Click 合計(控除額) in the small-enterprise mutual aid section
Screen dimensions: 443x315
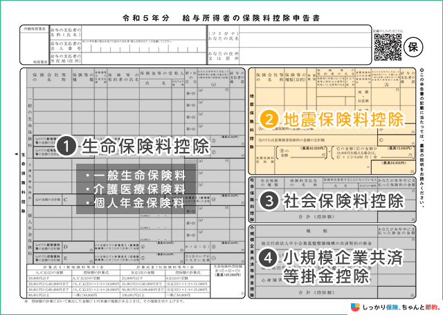316,293
